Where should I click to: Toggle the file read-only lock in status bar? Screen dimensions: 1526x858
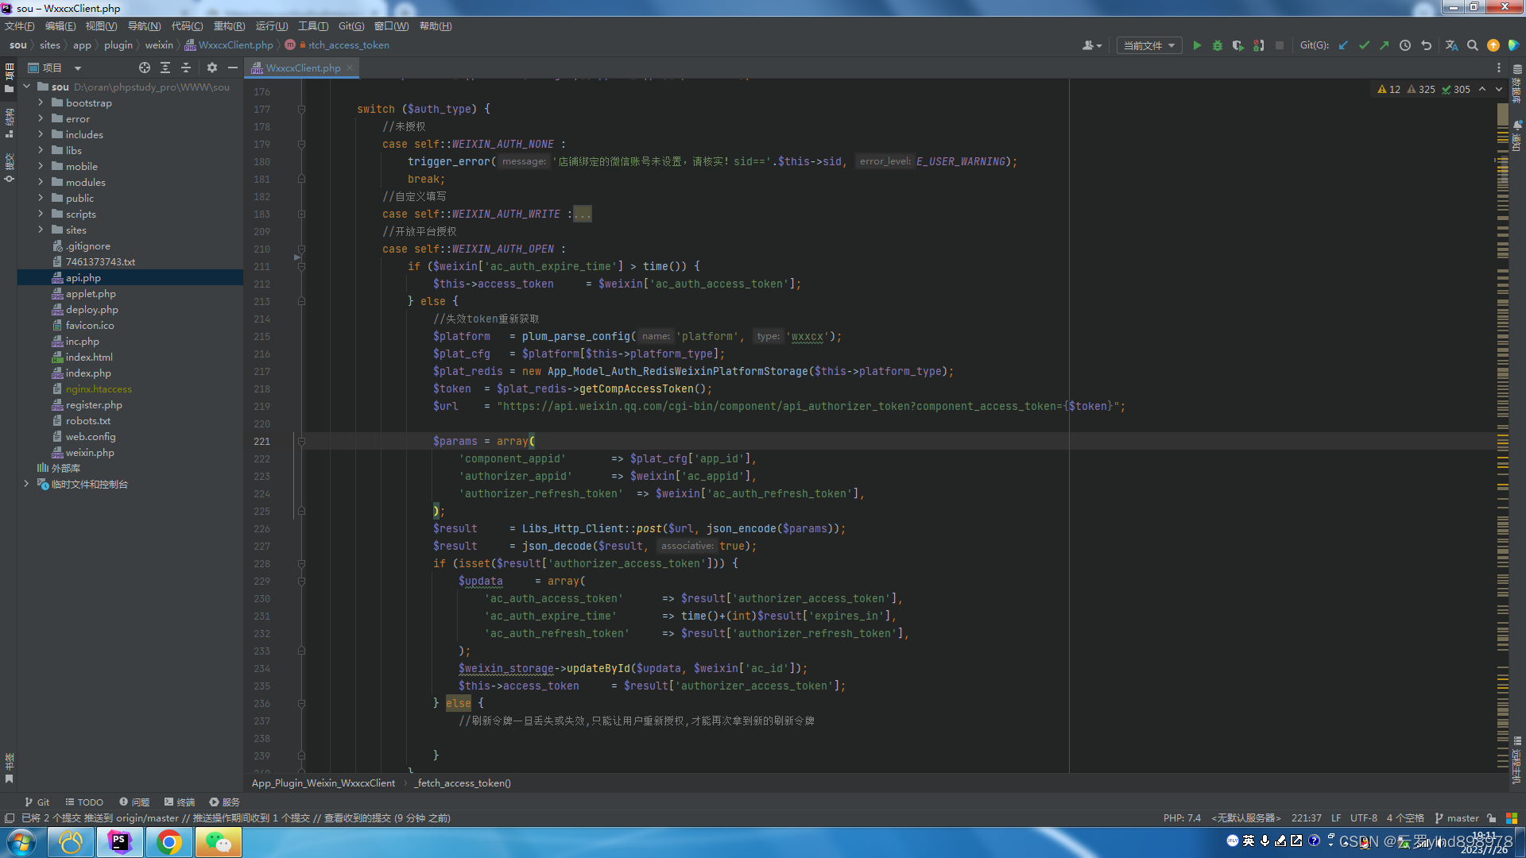pos(1492,817)
